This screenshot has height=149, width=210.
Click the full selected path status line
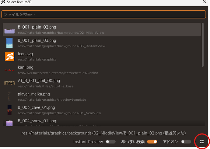[104, 133]
